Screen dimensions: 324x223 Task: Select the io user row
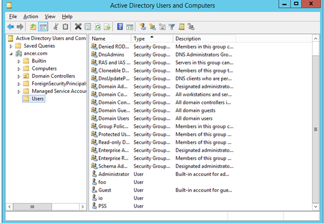click(162, 198)
